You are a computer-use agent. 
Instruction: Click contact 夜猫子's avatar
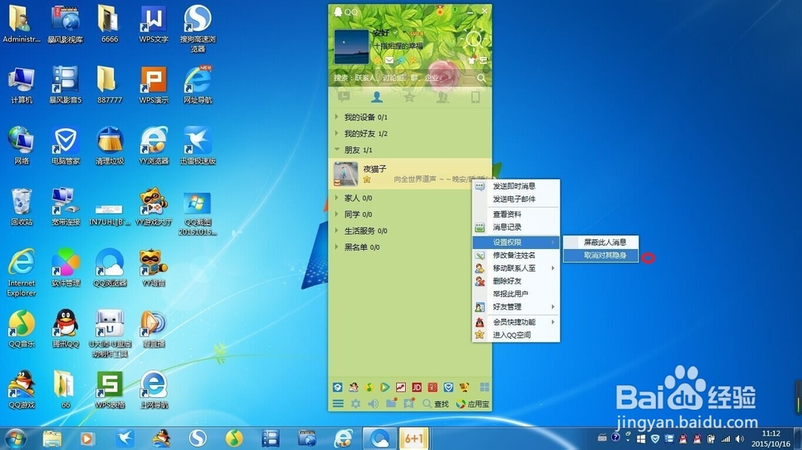[x=346, y=174]
